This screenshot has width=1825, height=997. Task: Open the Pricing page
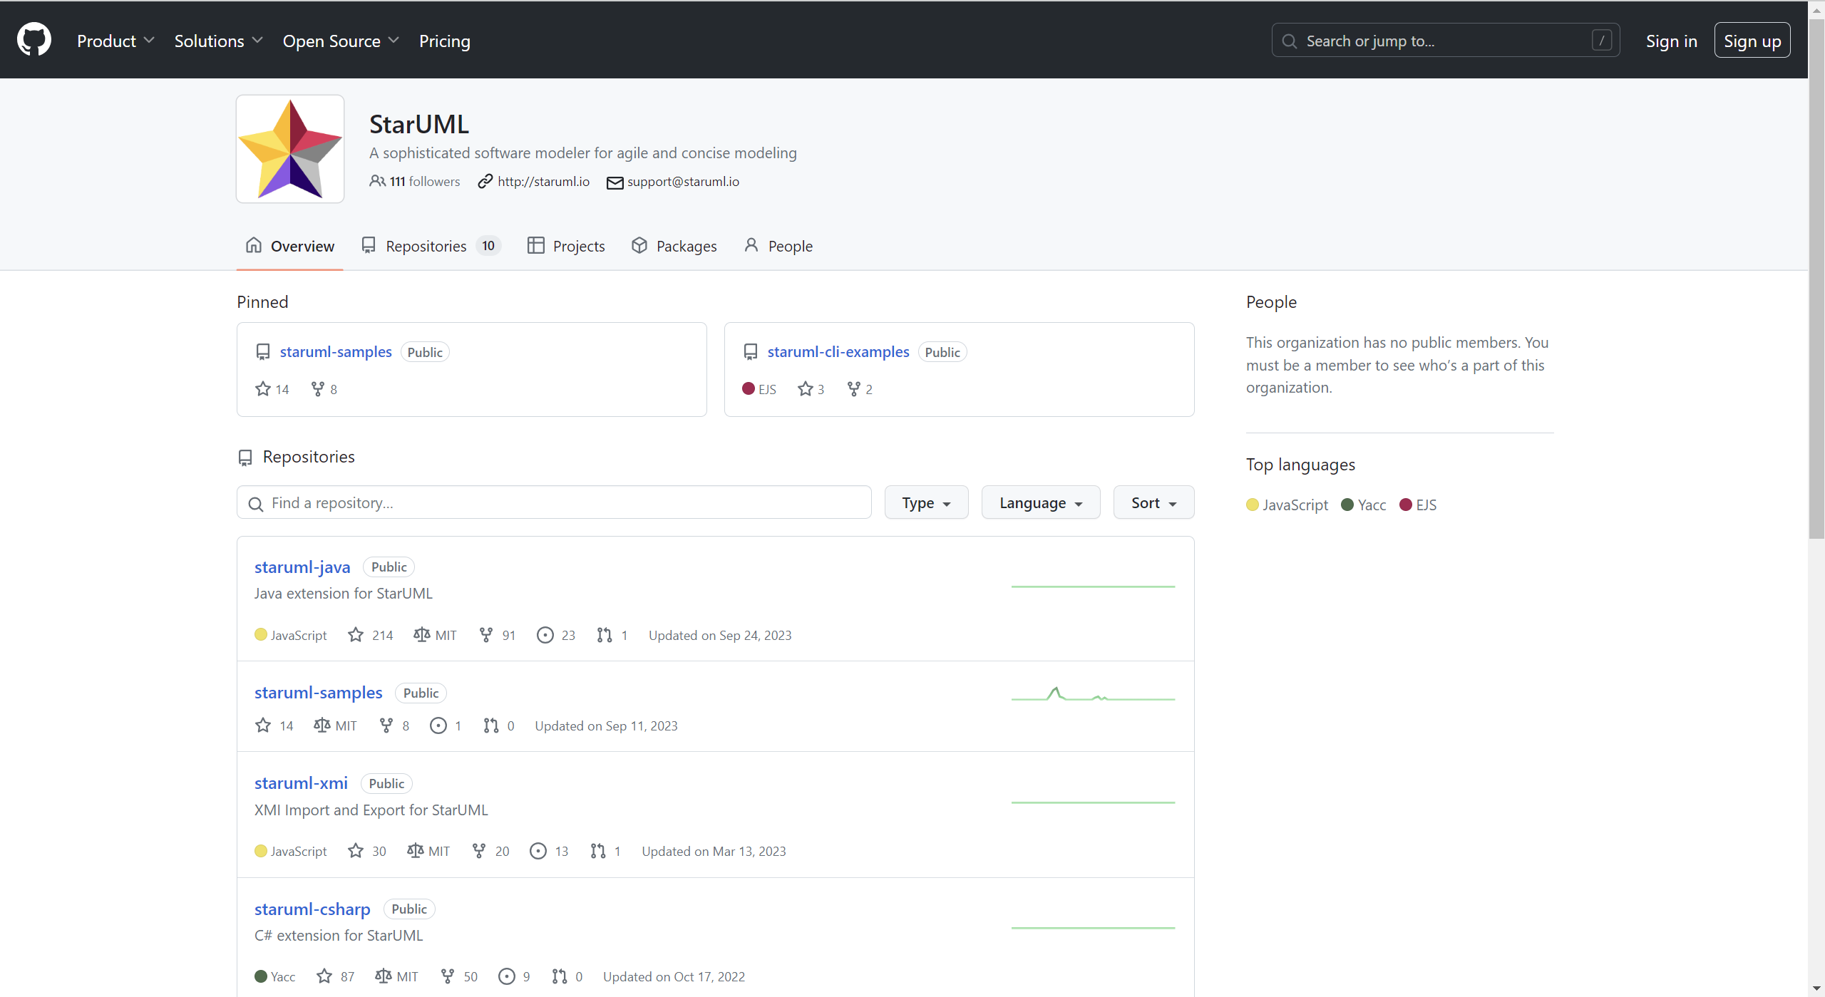pos(444,41)
